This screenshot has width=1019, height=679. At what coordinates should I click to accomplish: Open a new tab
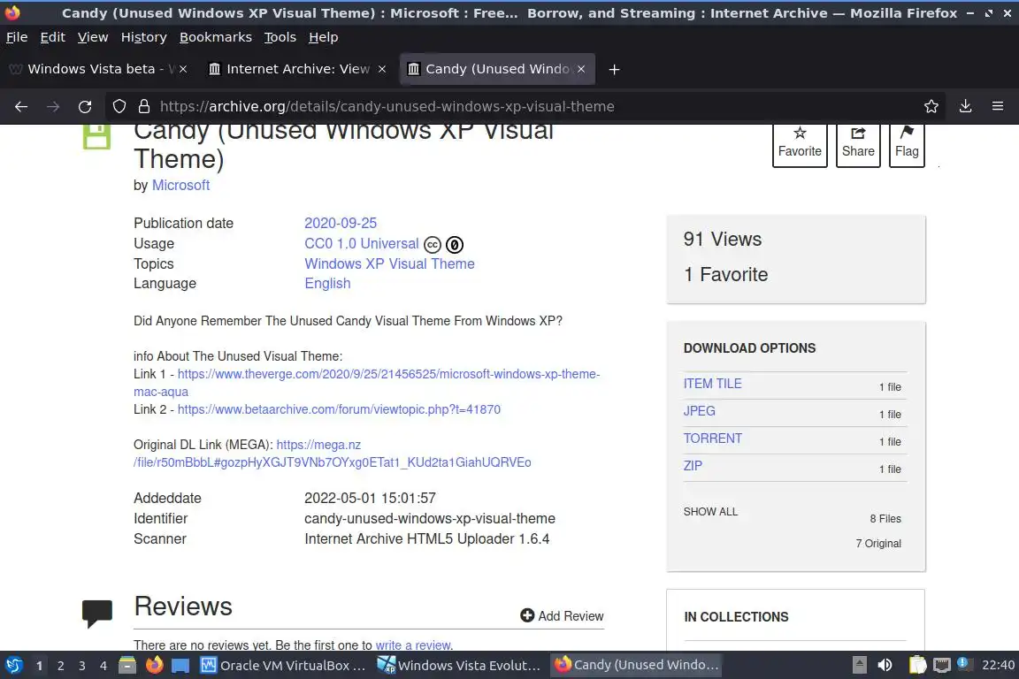(614, 70)
